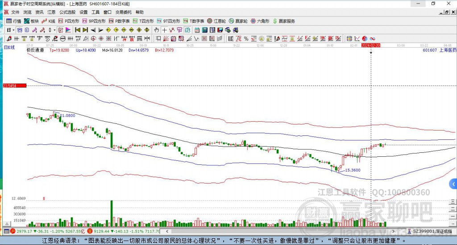
Task: Jump to first bar with skip-back icon
Action: (78, 30)
